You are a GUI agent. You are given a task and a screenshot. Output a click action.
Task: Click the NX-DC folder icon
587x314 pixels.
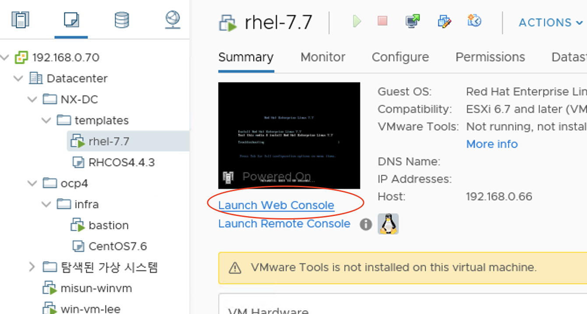(50, 99)
